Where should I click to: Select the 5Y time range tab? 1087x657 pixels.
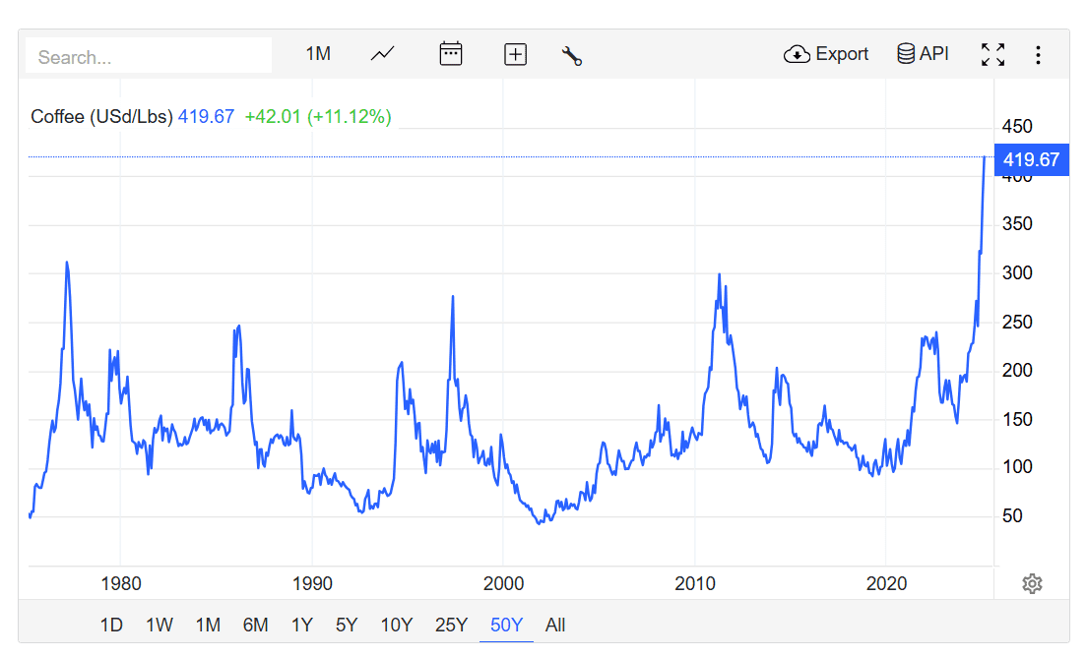347,626
